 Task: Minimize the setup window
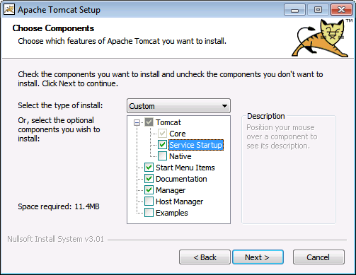point(294,10)
